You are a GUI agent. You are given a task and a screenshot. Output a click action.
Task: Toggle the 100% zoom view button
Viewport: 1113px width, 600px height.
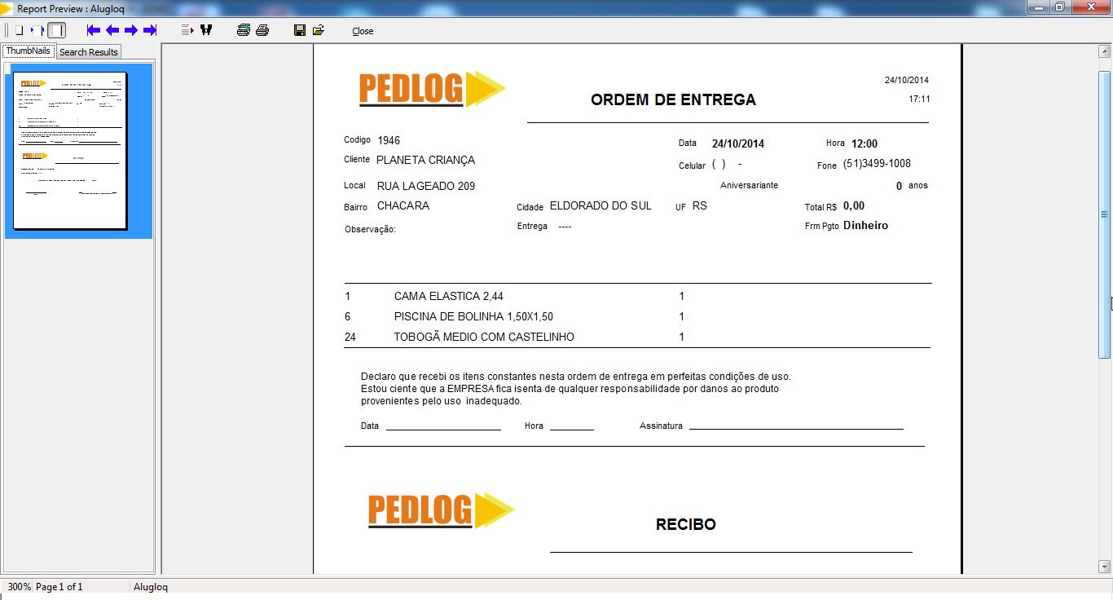(x=55, y=30)
